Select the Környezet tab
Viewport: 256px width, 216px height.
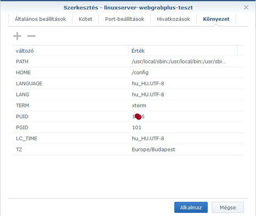(x=216, y=19)
